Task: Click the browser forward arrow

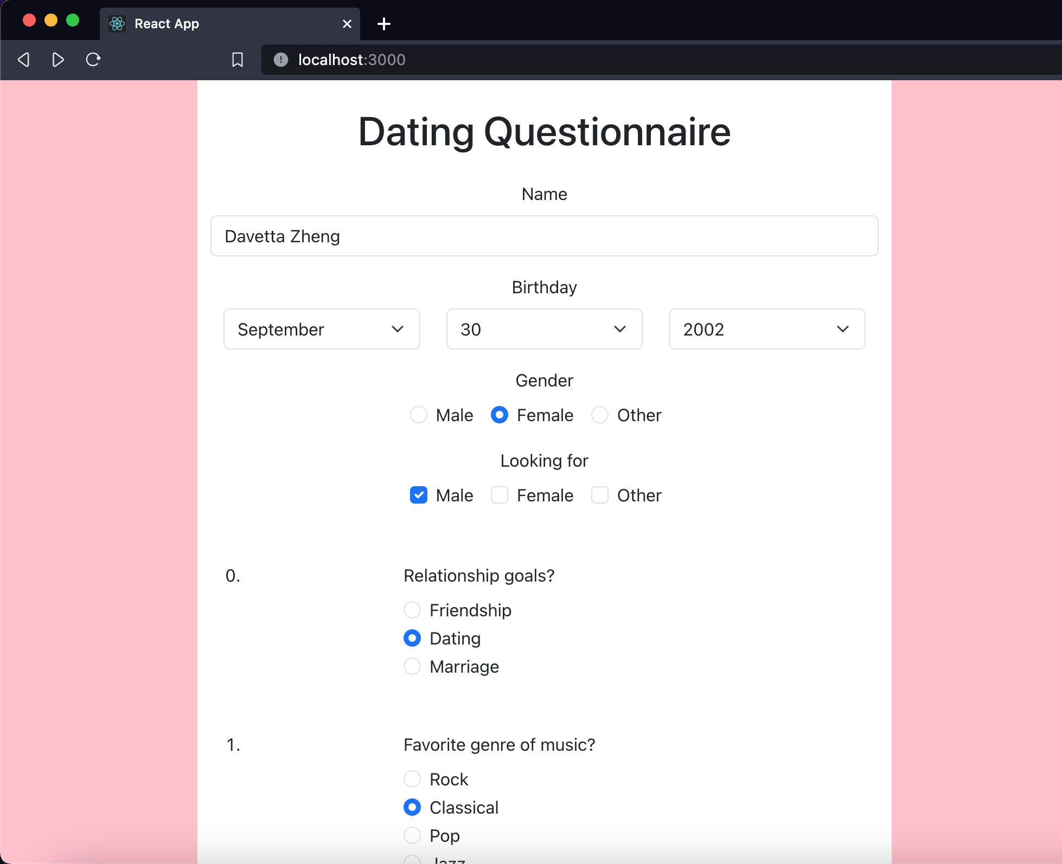Action: (x=58, y=60)
